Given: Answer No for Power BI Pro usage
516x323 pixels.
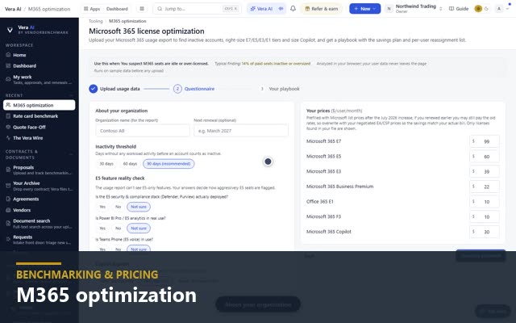Looking at the screenshot, I should (x=119, y=229).
